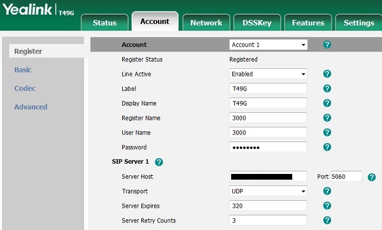Click help icon beside Line Active
Screen dimensions: 382x230
(327, 74)
